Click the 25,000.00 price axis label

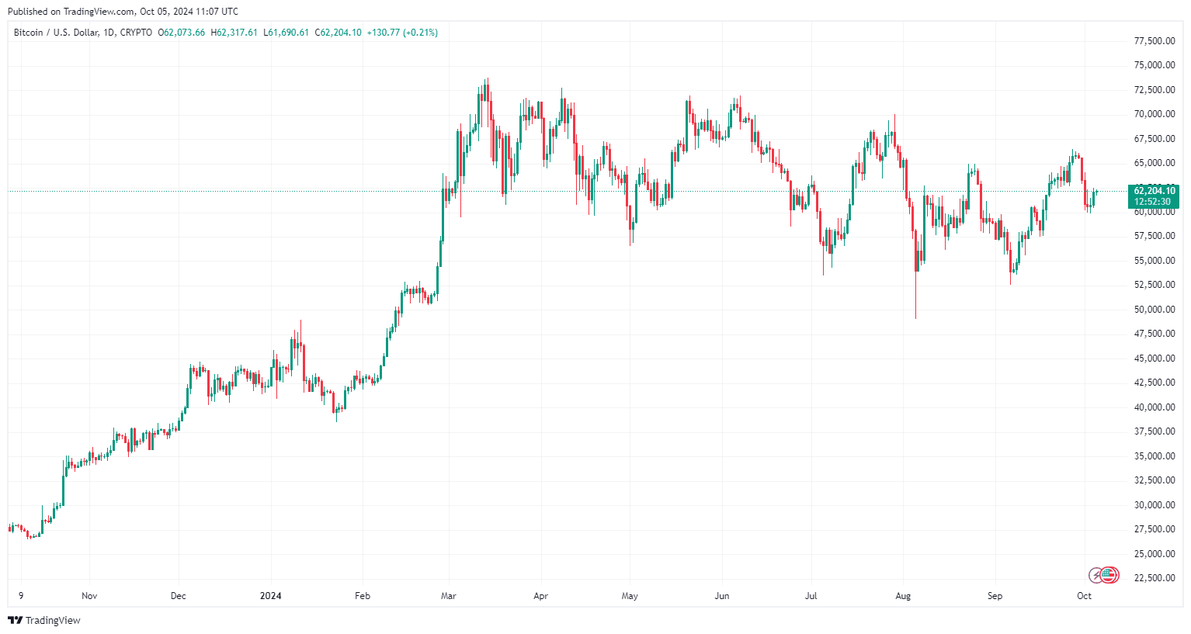coord(1155,554)
